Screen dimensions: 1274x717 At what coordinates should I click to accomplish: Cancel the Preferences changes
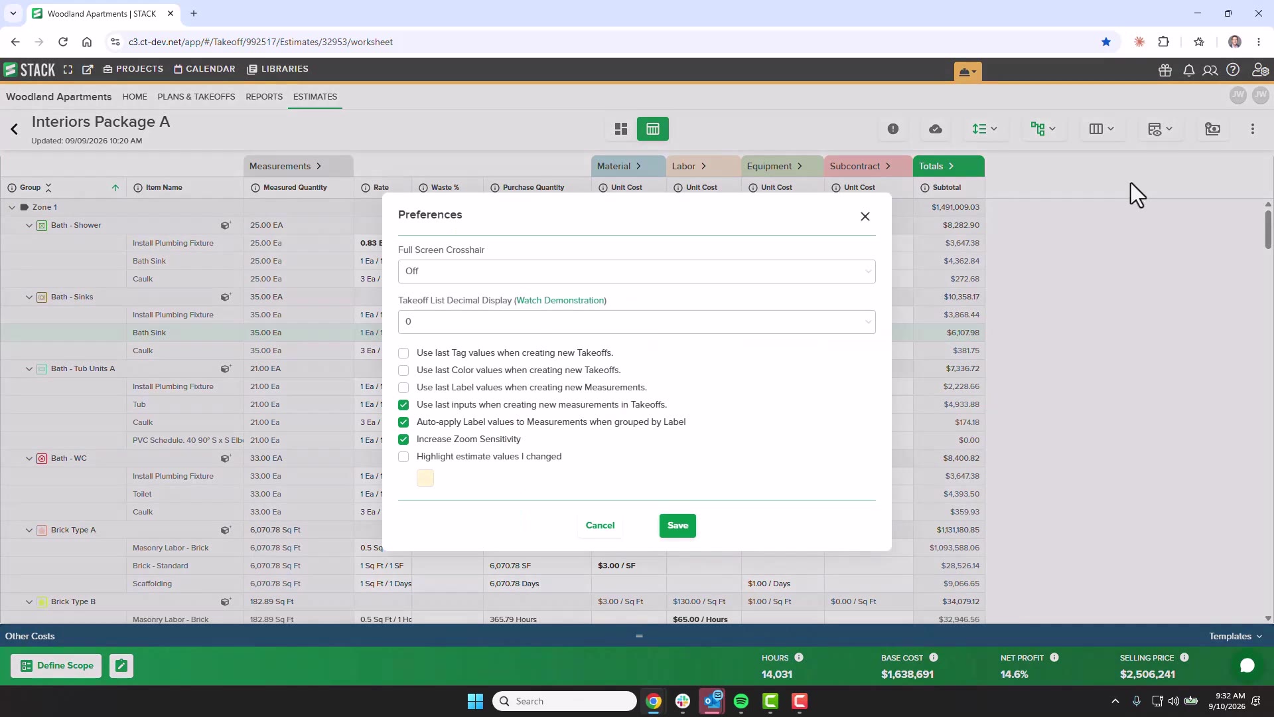coord(600,525)
